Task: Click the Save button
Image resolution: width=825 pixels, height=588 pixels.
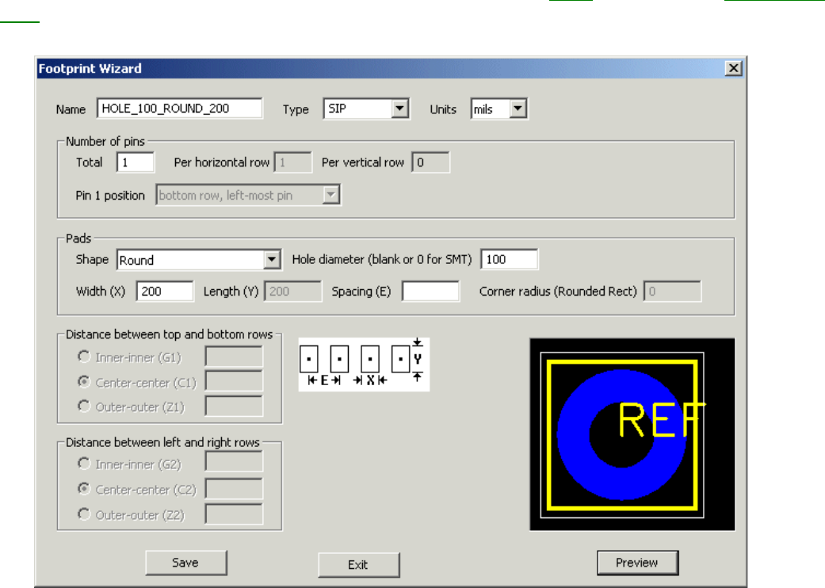Action: (186, 563)
